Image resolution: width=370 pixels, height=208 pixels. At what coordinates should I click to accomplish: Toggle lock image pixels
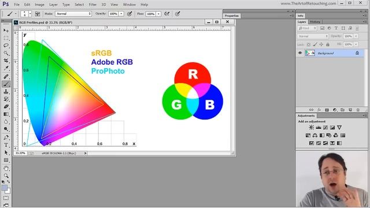[314, 44]
